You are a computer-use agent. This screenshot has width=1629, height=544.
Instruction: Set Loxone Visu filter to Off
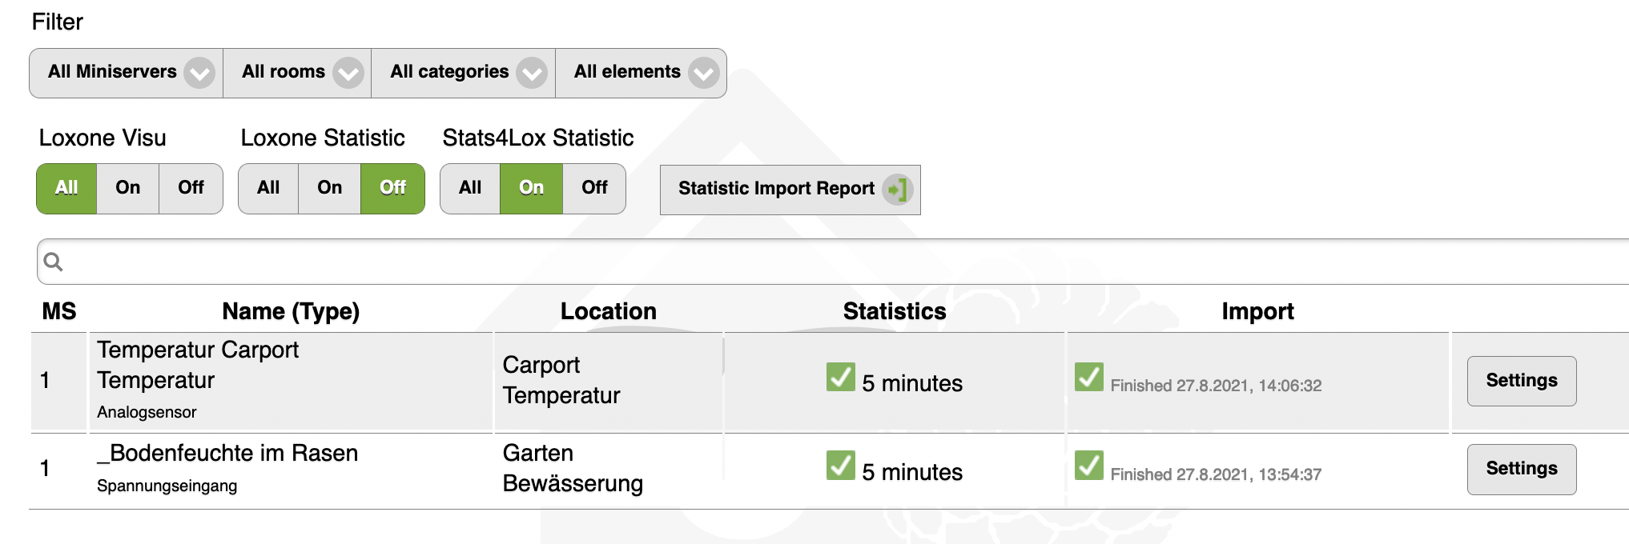[x=191, y=188]
